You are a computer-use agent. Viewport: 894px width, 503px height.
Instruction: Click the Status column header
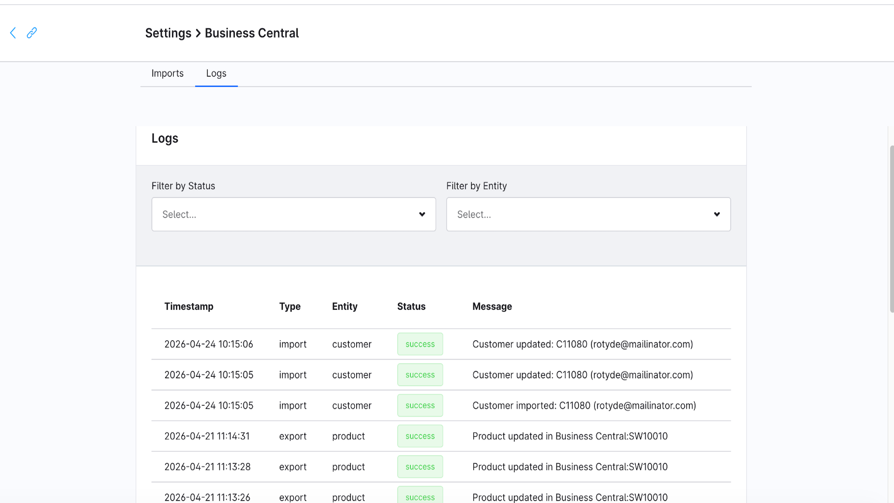click(411, 306)
